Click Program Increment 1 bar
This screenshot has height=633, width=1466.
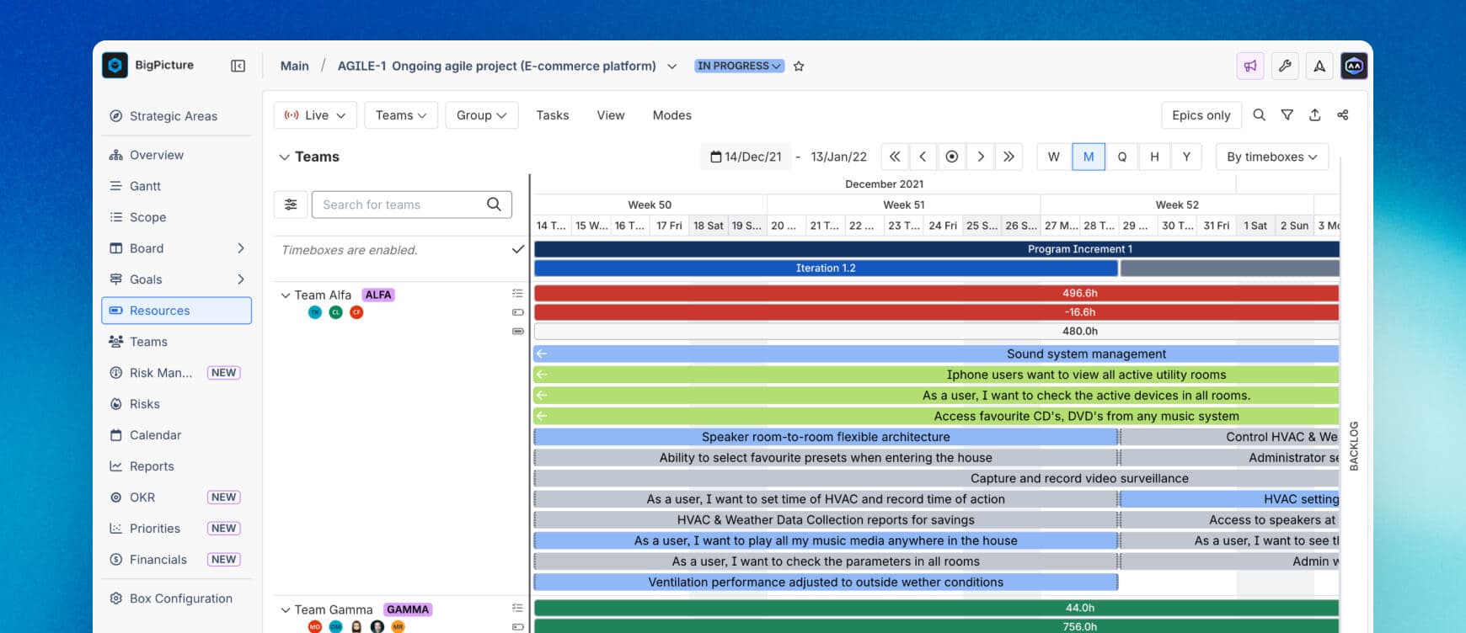[936, 249]
